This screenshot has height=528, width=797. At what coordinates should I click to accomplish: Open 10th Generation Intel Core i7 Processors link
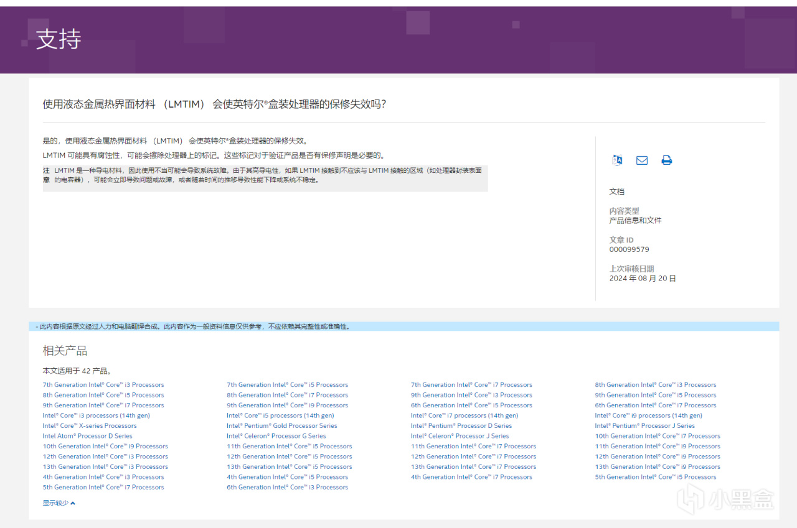[658, 436]
